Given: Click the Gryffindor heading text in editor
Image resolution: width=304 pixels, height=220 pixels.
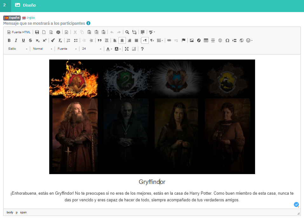Looking at the screenshot, I should 152,182.
